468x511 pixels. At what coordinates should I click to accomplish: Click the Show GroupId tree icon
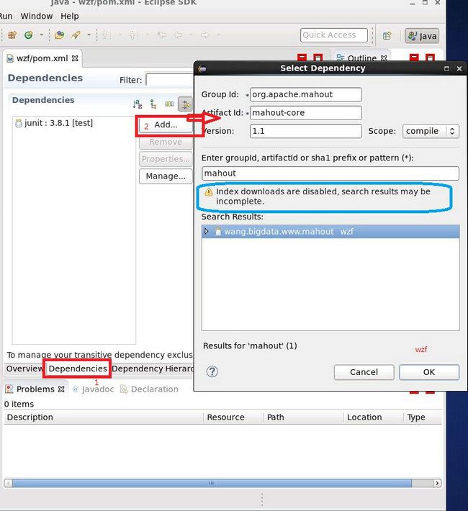153,104
